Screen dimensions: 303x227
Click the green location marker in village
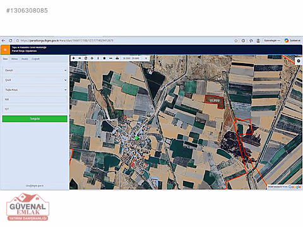[x=136, y=138]
